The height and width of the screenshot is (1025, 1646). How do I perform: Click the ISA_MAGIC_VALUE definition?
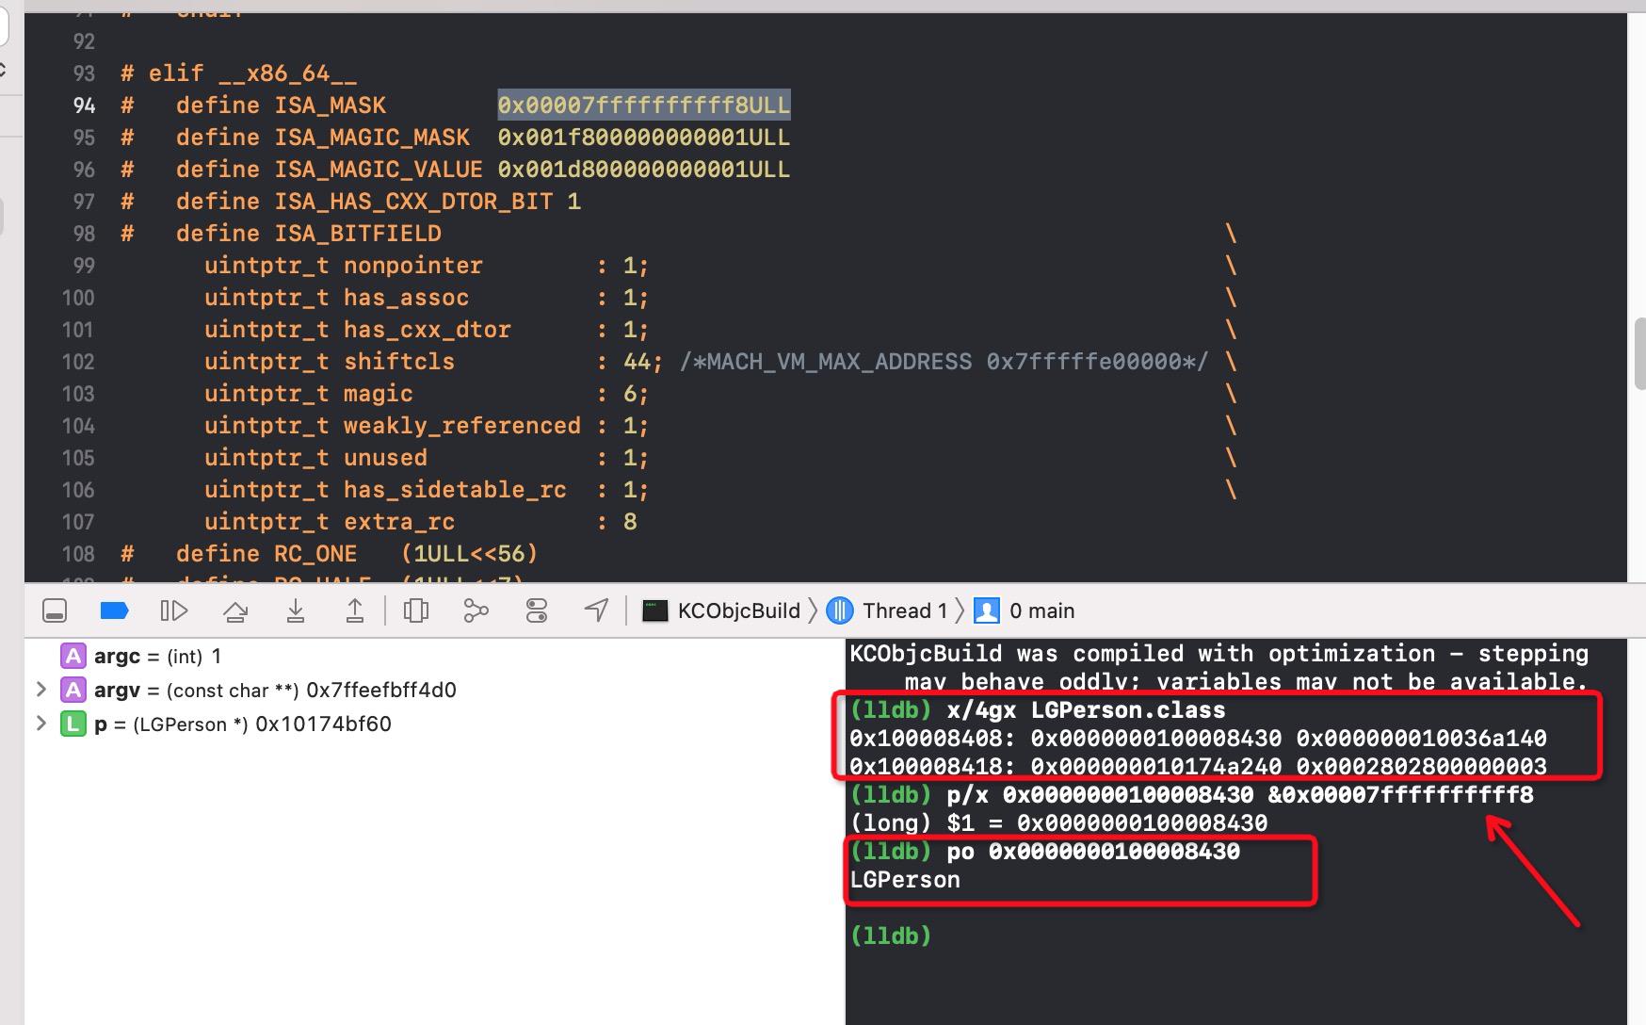pos(456,170)
